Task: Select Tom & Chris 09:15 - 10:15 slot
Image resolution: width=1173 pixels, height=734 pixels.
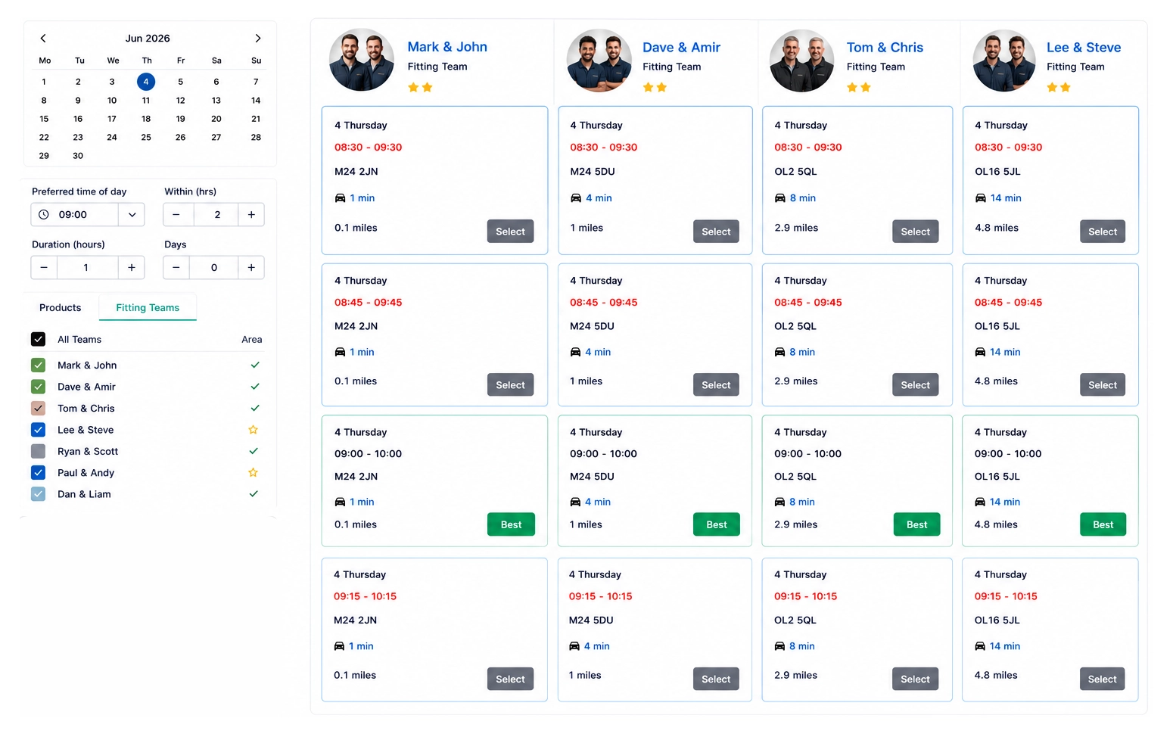Action: [x=915, y=679]
